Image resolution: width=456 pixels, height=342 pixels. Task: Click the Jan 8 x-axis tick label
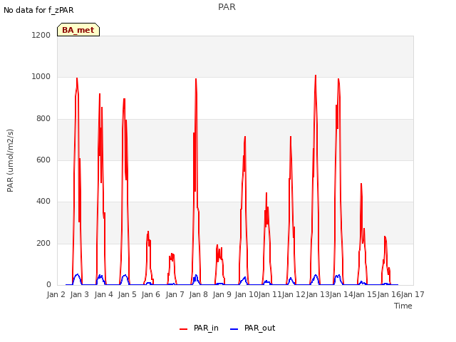[198, 294]
